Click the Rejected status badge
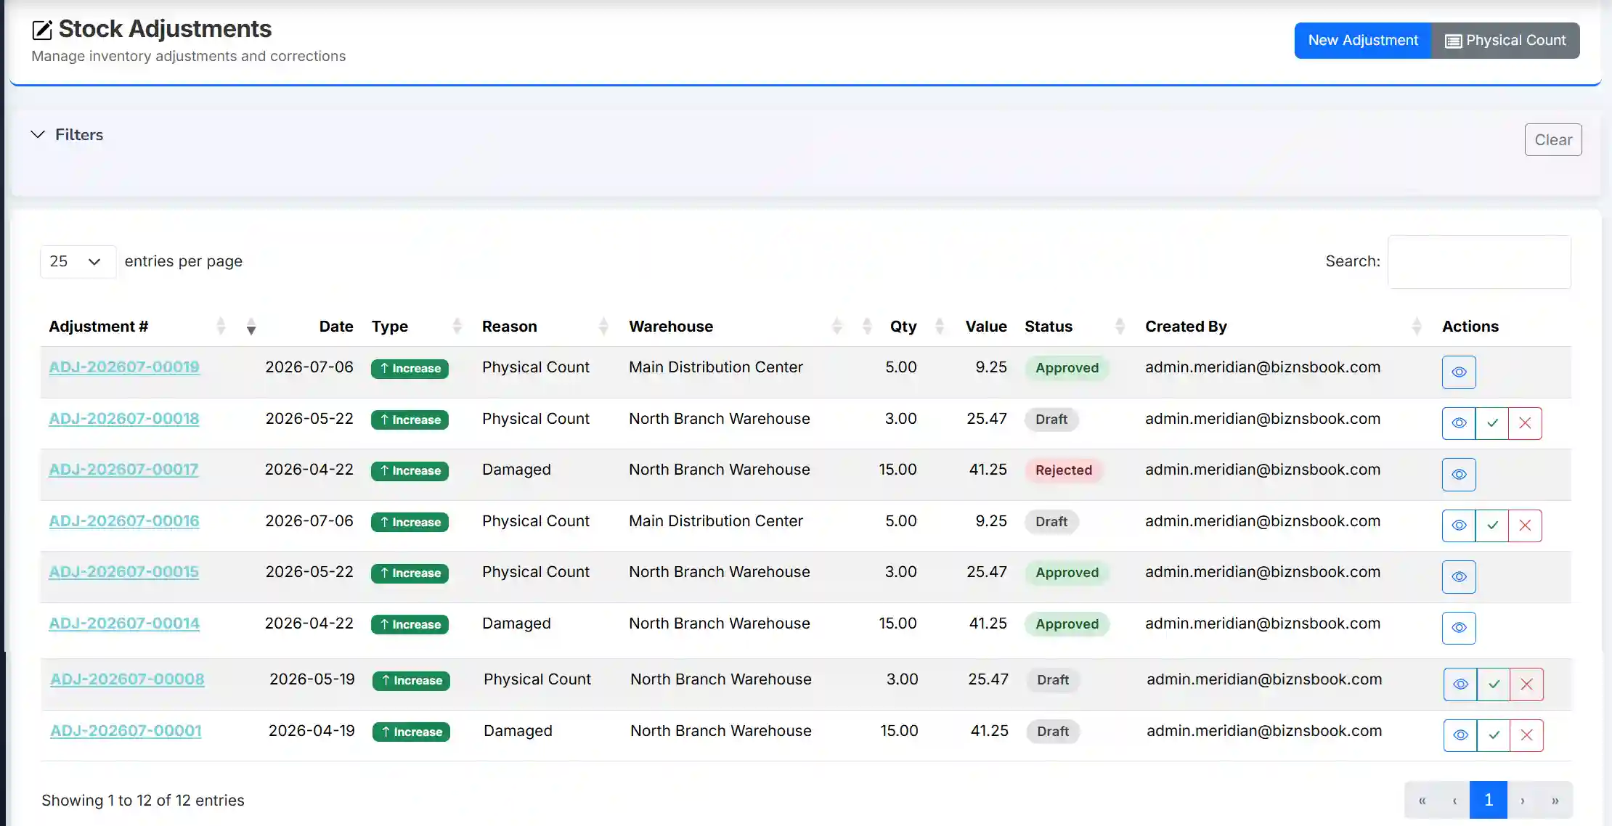 [1064, 470]
